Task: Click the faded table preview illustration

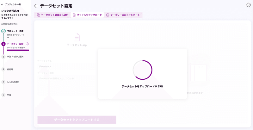Action: tap(198, 72)
